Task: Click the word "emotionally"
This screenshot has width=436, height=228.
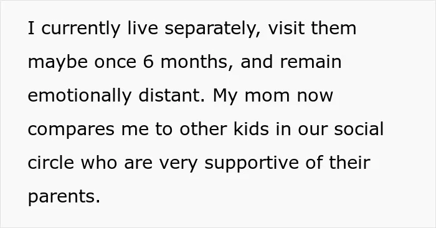Action: click(80, 96)
